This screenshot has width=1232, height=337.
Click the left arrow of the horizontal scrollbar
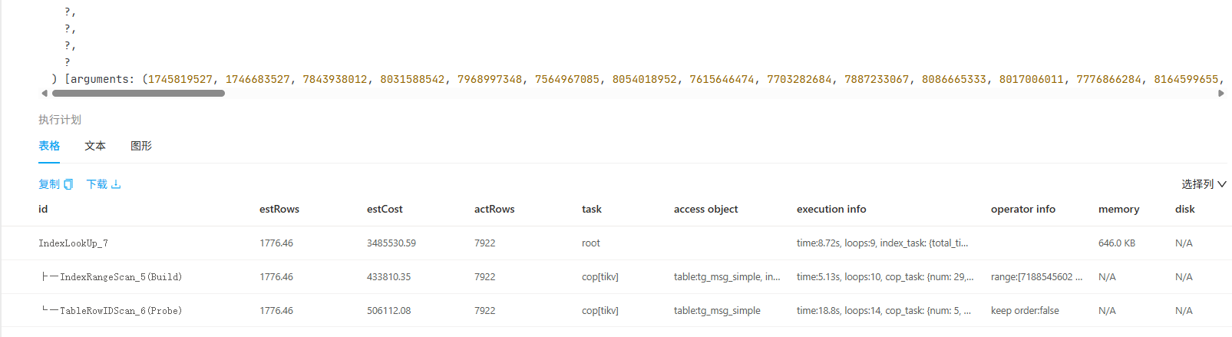tap(45, 94)
